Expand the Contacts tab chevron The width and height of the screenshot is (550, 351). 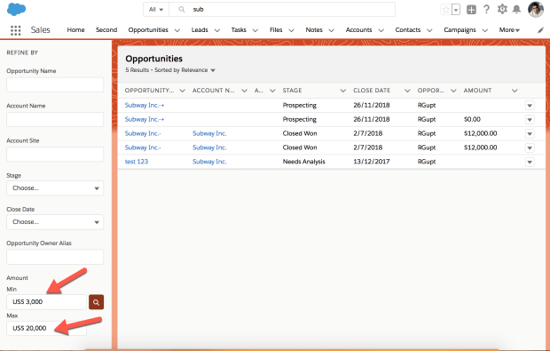(x=429, y=30)
